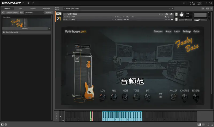Open the Grooves page
Screen dimensions: 214x127
[x=158, y=32]
